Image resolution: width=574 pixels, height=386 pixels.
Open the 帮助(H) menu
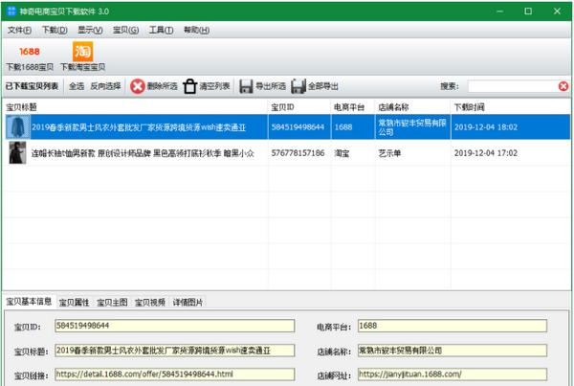pos(196,30)
